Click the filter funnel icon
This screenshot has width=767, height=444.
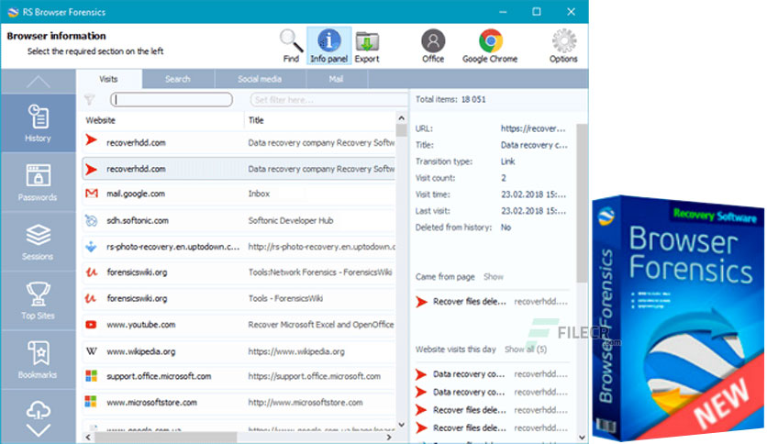[90, 100]
